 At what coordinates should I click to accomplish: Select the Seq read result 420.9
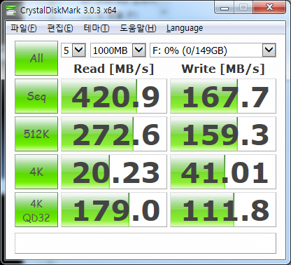[114, 96]
